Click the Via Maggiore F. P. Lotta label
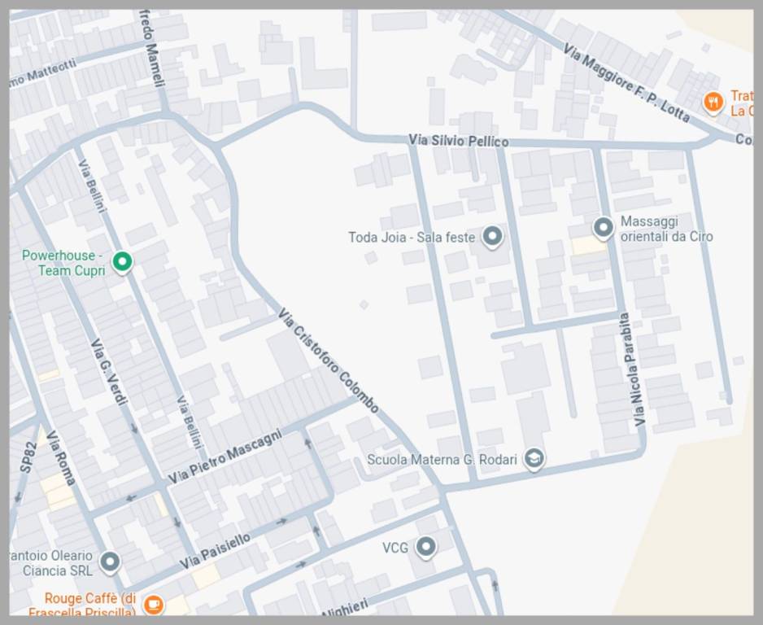763x625 pixels. 626,82
